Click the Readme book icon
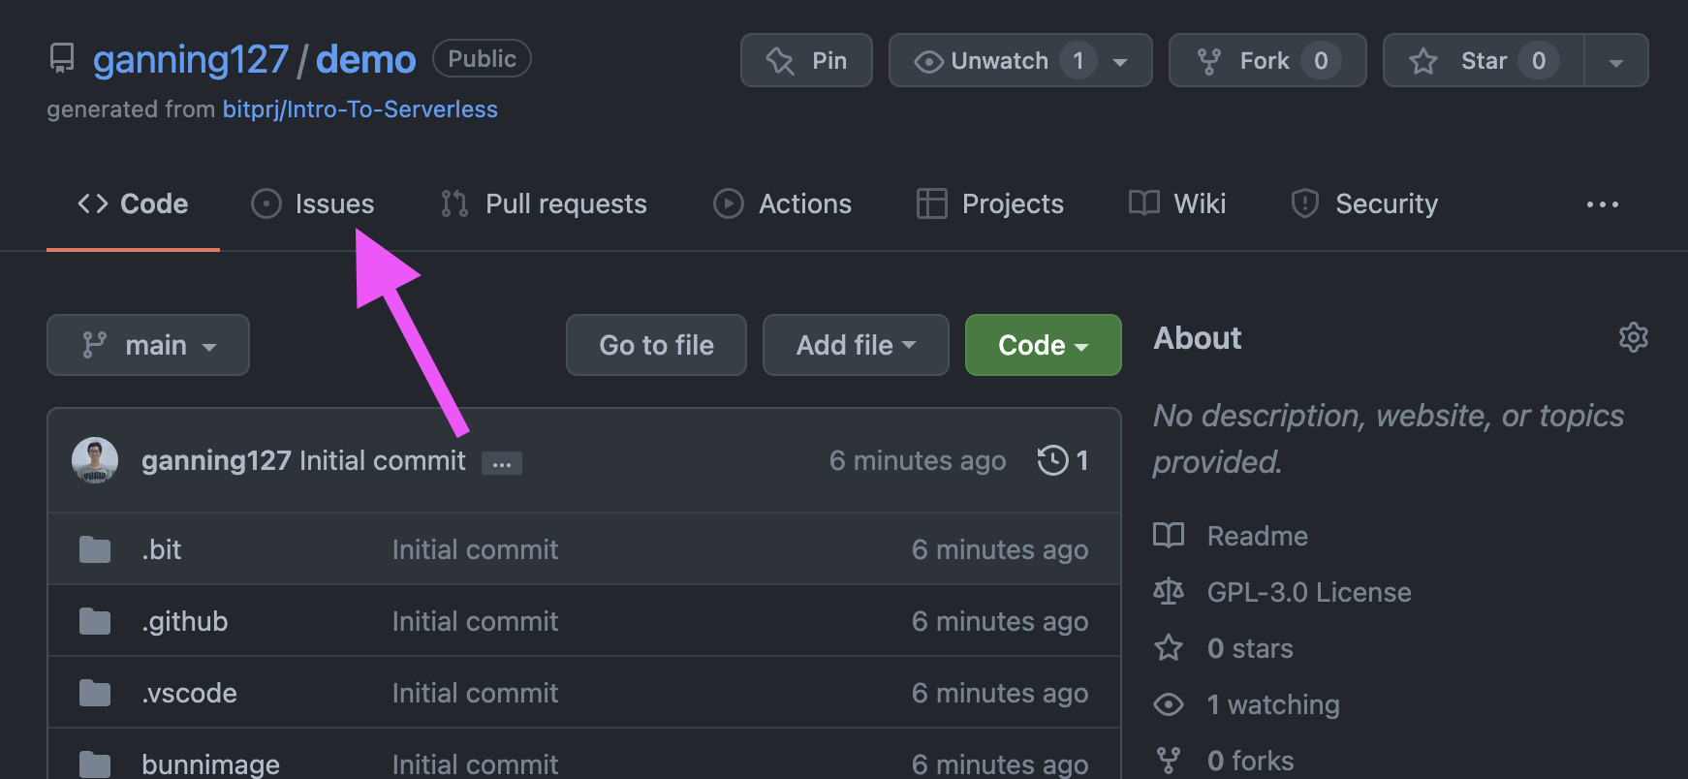The image size is (1688, 779). [1169, 536]
